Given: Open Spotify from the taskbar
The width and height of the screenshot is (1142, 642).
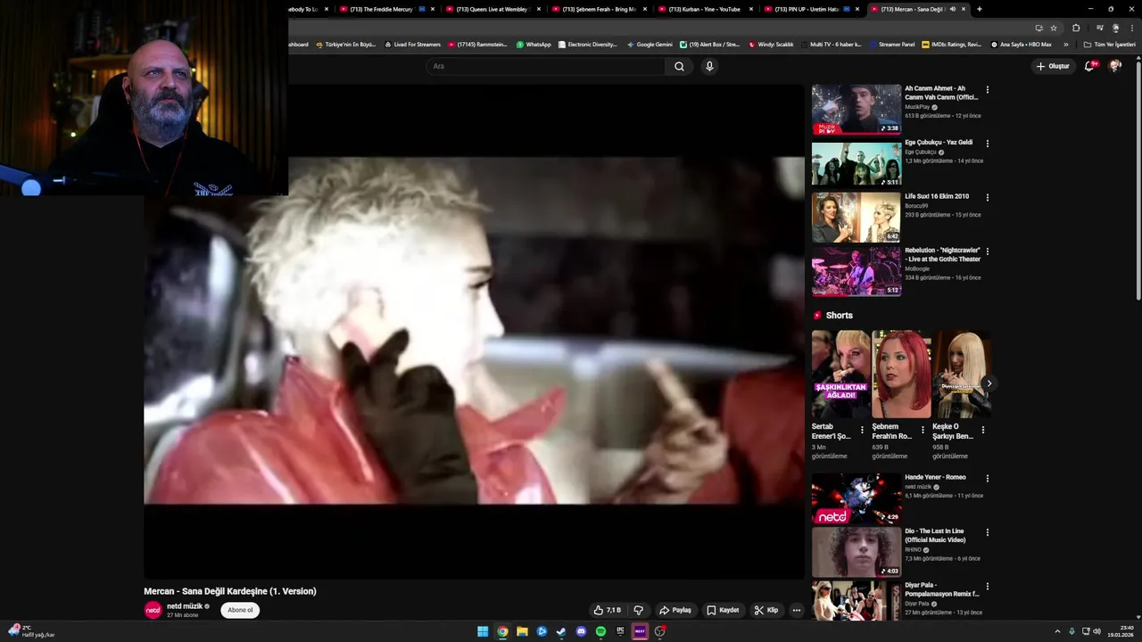Looking at the screenshot, I should click(600, 631).
